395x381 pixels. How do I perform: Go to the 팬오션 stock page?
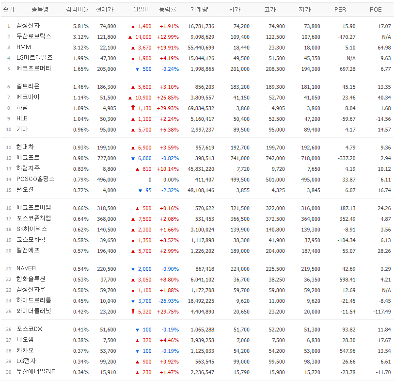point(25,190)
